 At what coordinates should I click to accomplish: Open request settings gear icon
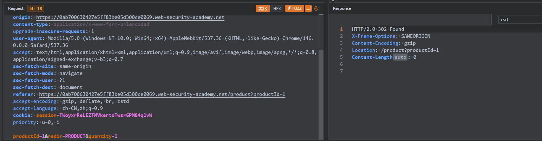(x=316, y=8)
